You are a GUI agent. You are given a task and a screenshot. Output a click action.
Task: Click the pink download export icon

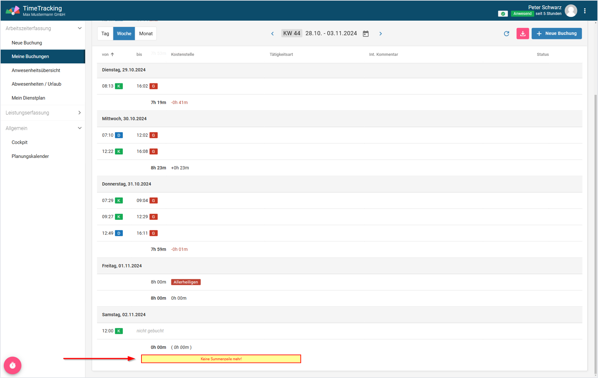[522, 34]
